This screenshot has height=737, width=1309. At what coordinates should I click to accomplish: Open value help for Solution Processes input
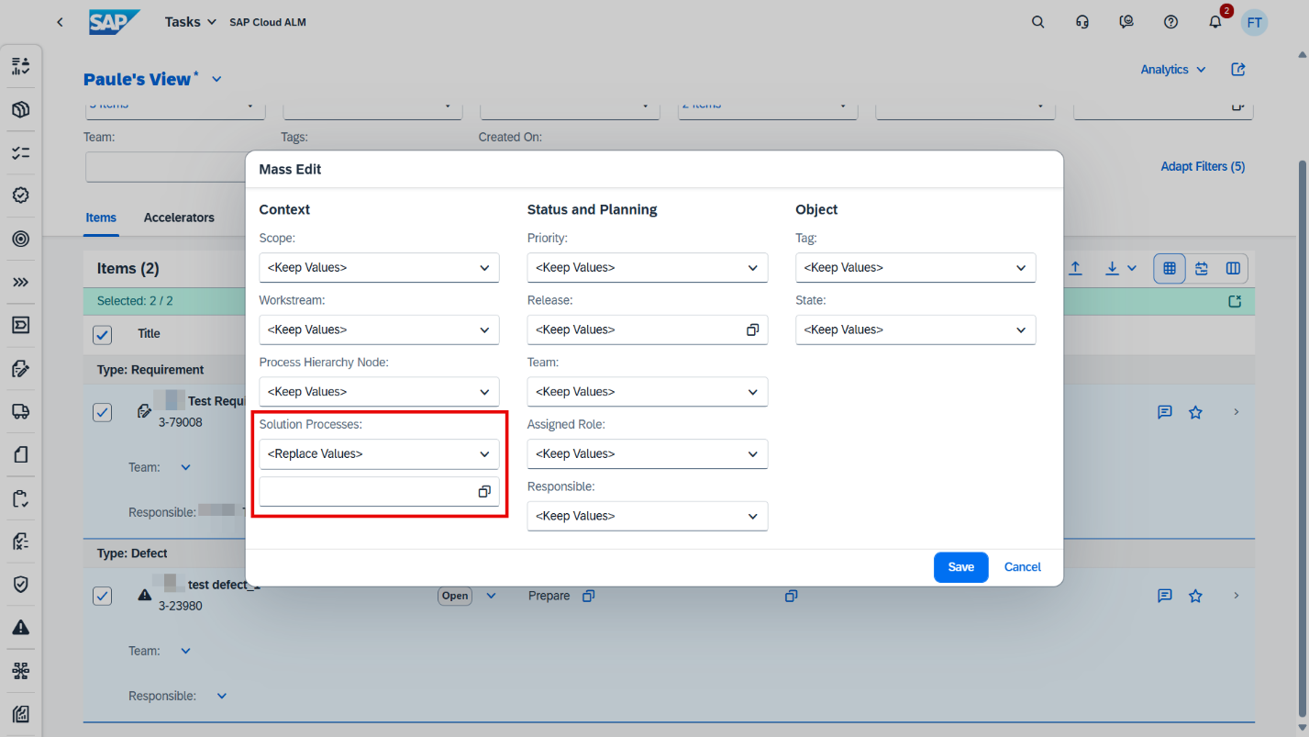pos(484,492)
